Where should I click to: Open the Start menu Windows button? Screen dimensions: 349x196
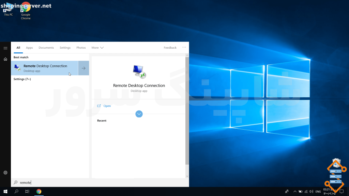(5, 191)
